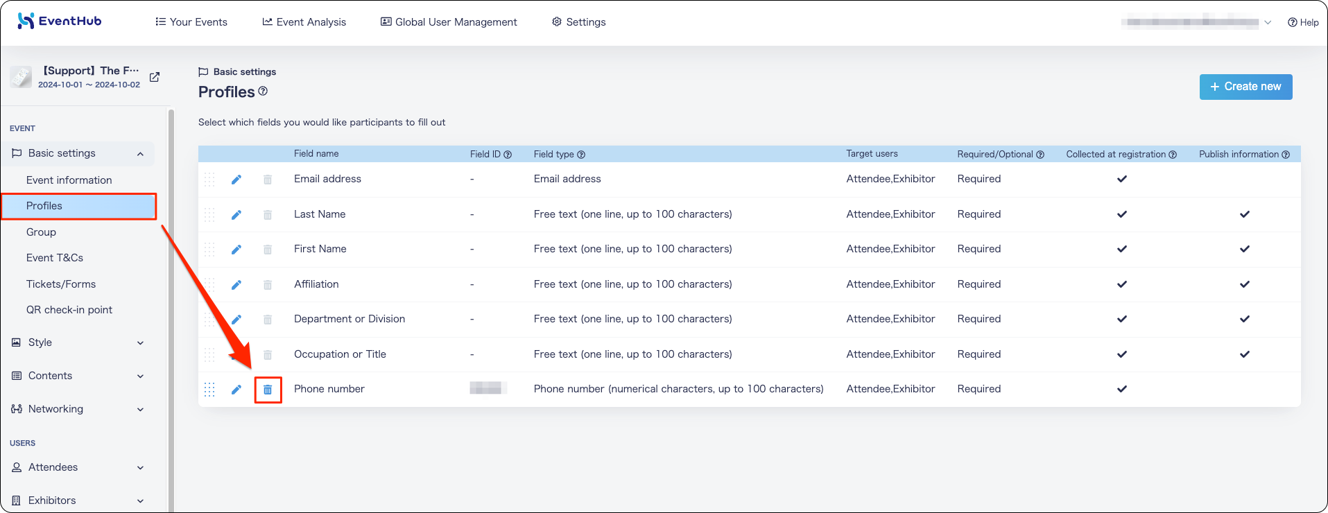Open Global User Management
This screenshot has width=1328, height=513.
449,22
